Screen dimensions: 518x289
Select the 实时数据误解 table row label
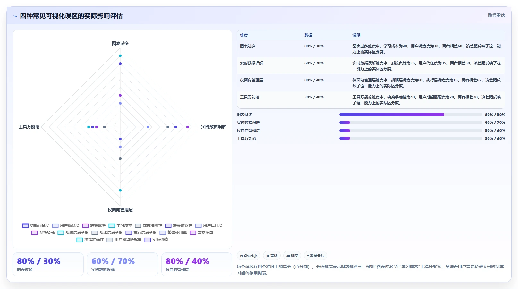[251, 63]
